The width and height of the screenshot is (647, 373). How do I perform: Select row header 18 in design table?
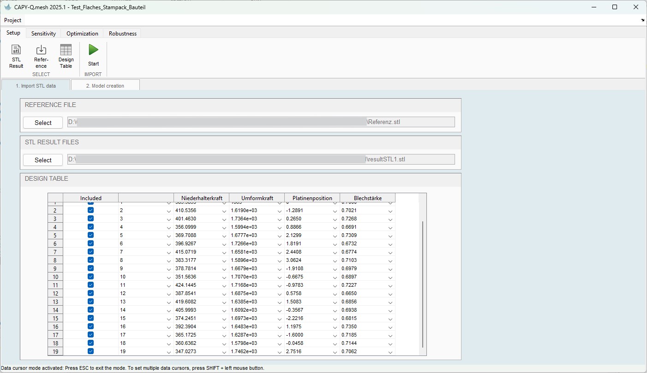[55, 343]
